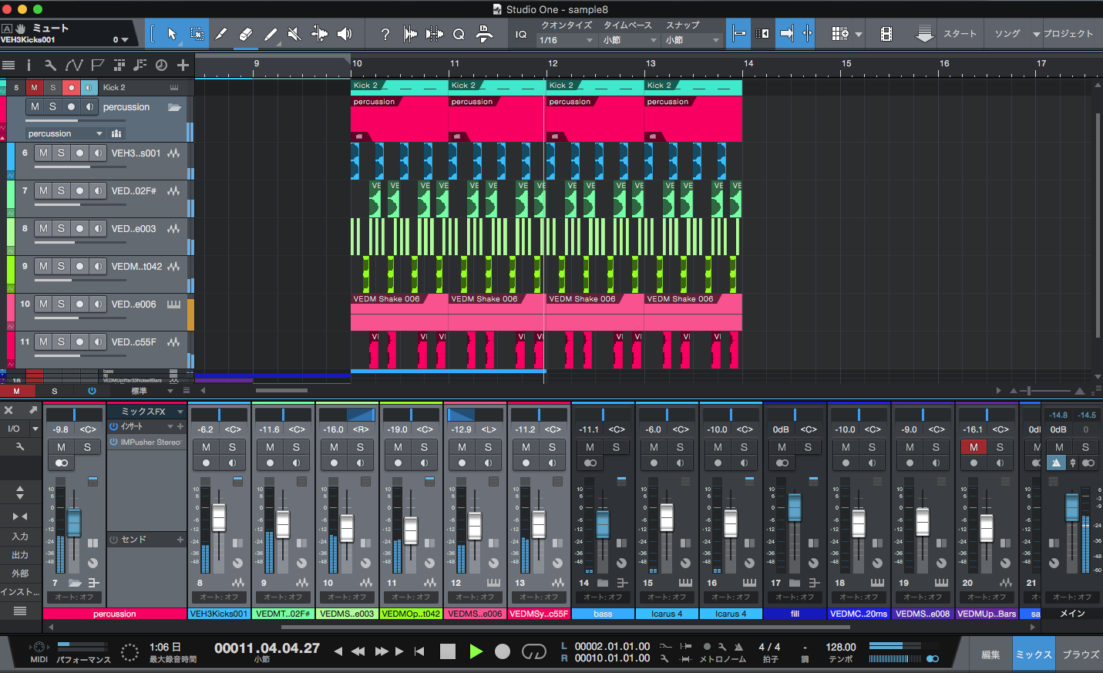The image size is (1103, 673).
Task: Toggle autoscroll arrow button in toolbar
Action: (x=787, y=34)
